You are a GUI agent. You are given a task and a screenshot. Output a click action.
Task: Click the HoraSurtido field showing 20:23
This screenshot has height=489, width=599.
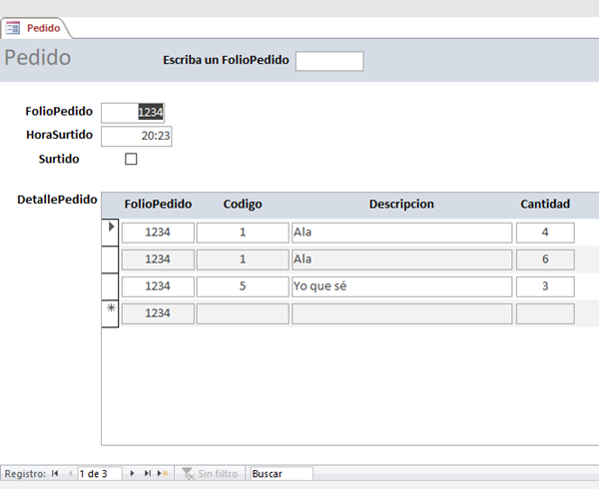[137, 136]
